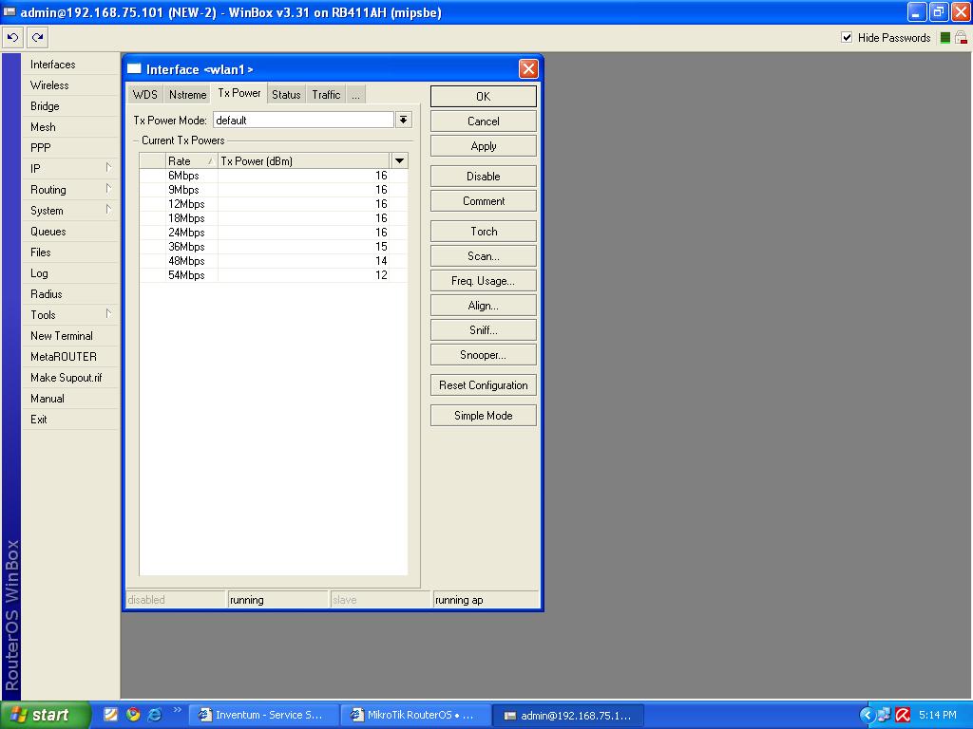Click the network connection tray icon
This screenshot has width=973, height=729.
[x=884, y=715]
